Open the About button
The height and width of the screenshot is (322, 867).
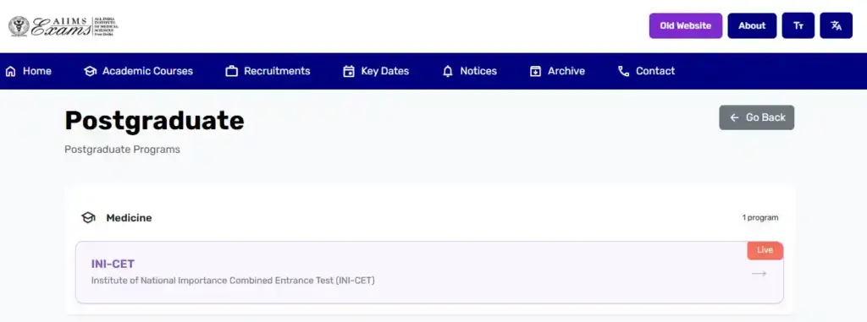click(x=752, y=25)
